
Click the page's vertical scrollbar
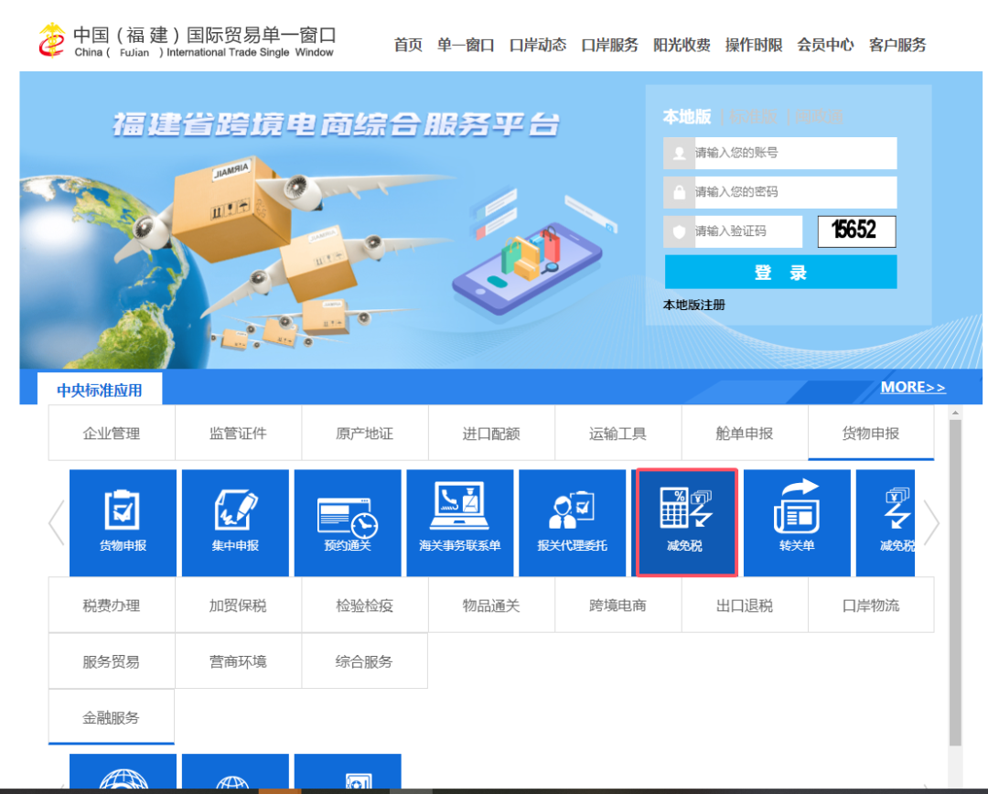pos(955,585)
